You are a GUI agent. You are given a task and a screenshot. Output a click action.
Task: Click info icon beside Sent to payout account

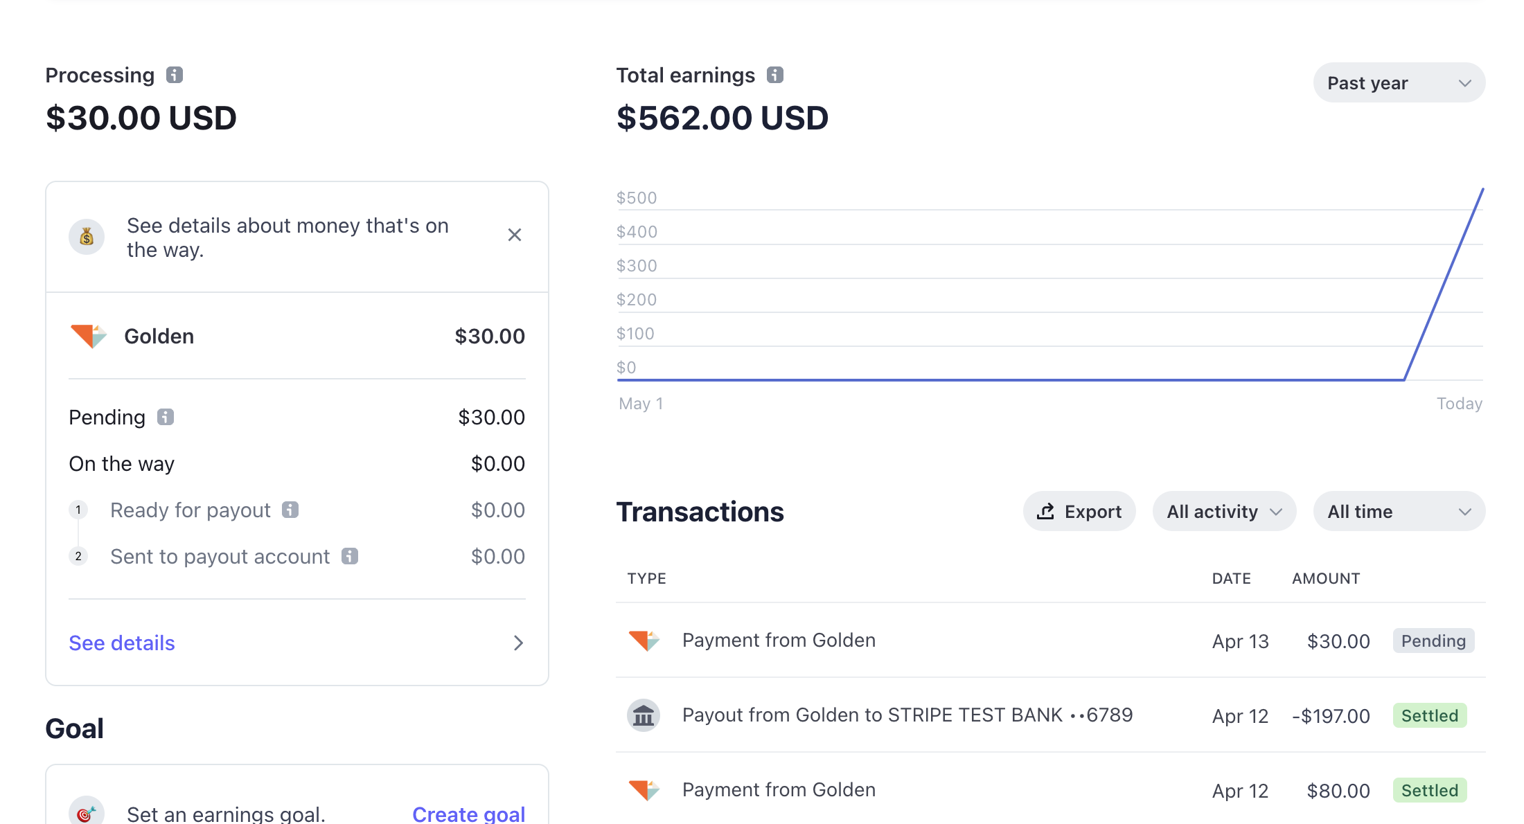pos(350,556)
